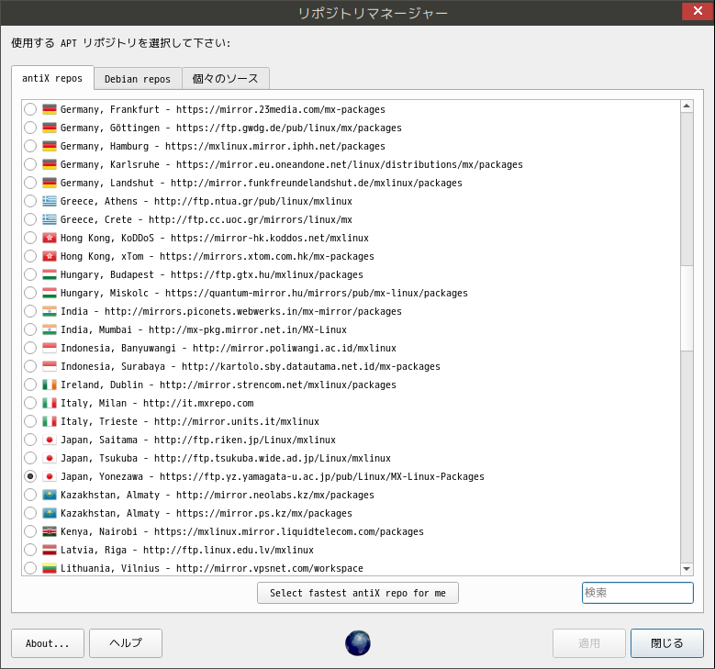Select the Germany, Frankfurt mirror radio button
Image resolution: width=715 pixels, height=669 pixels.
point(30,109)
